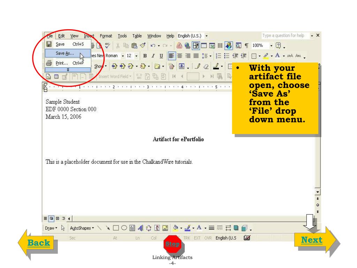Open the Edit menu
The image size is (357, 268).
(x=61, y=36)
